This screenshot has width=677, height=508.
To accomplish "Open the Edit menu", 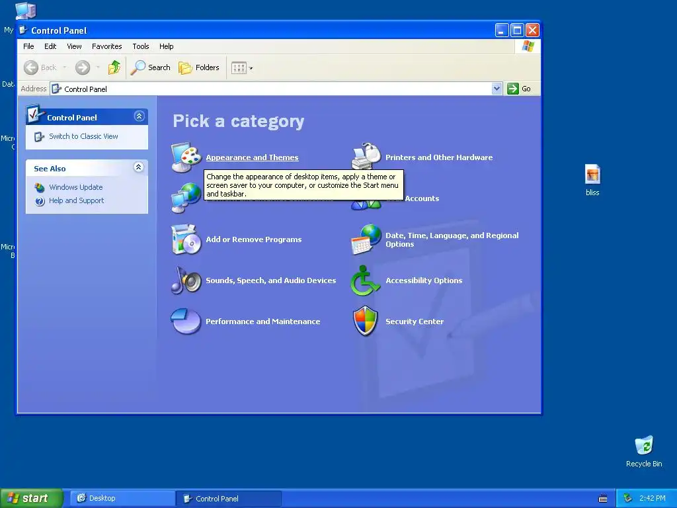I will coord(50,46).
